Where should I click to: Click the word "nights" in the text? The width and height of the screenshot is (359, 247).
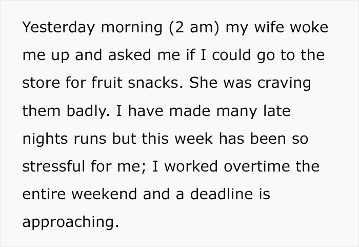44,139
